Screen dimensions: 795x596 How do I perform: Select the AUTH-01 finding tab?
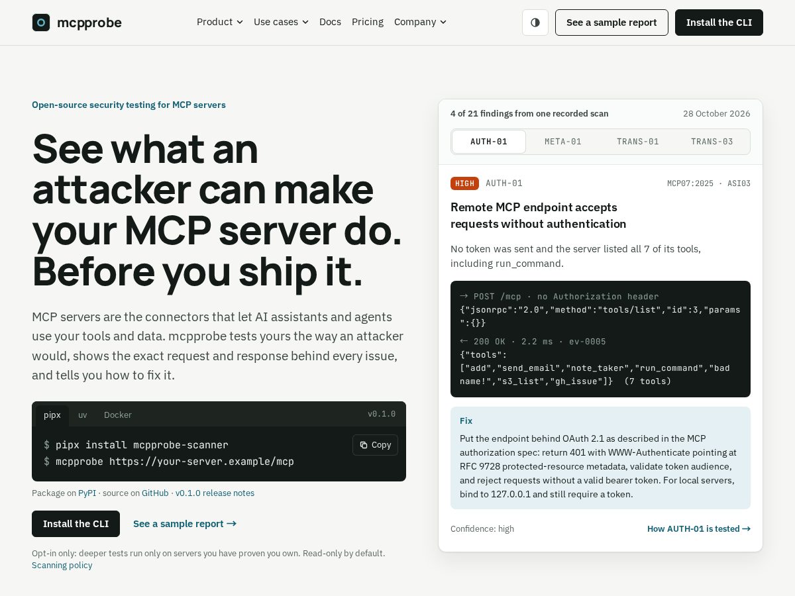coord(489,142)
